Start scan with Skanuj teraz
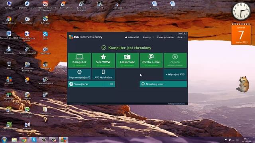Image resolution: width=255 pixels, height=143 pixels. 86,84
